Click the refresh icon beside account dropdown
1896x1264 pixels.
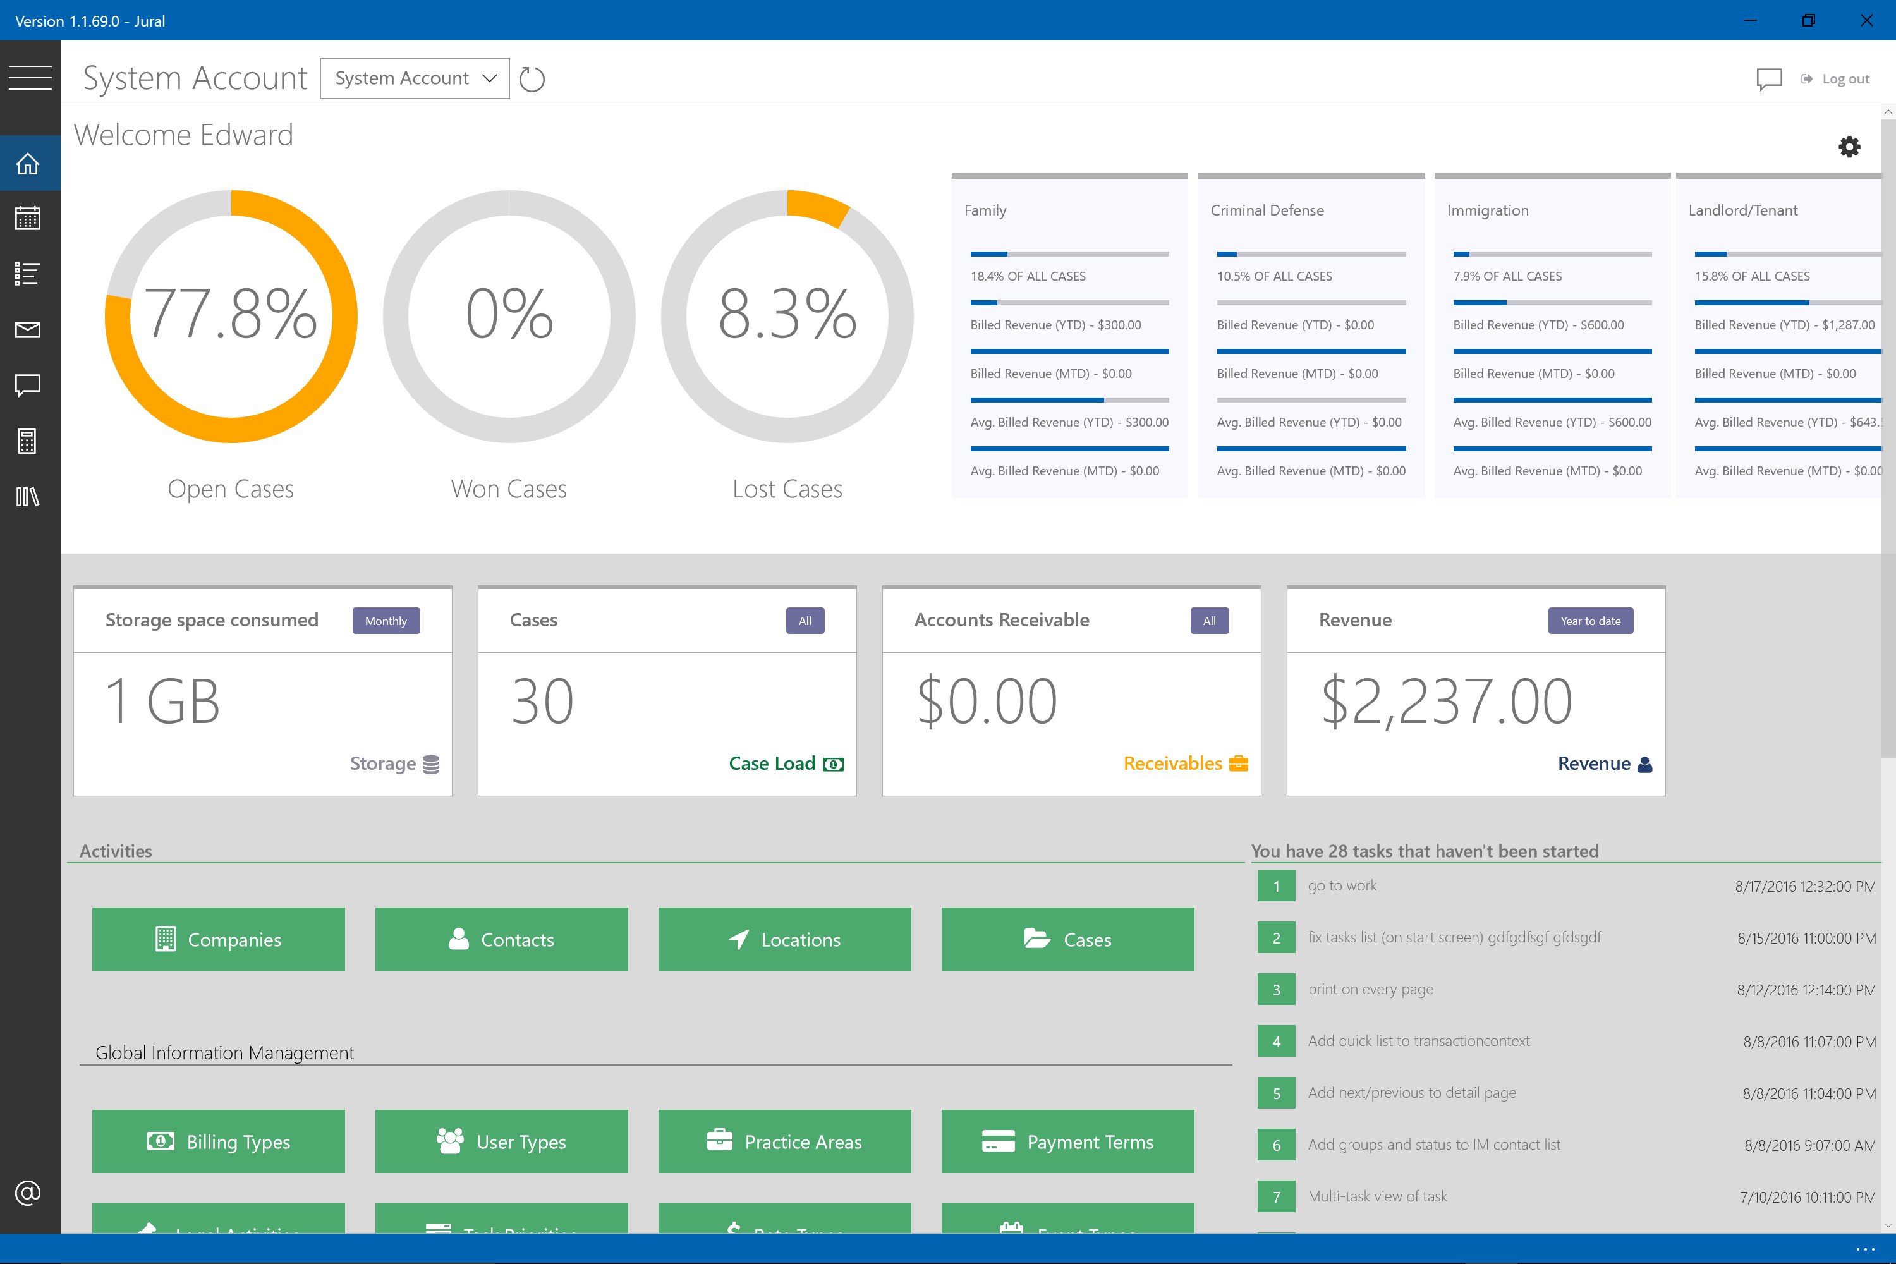click(x=532, y=79)
